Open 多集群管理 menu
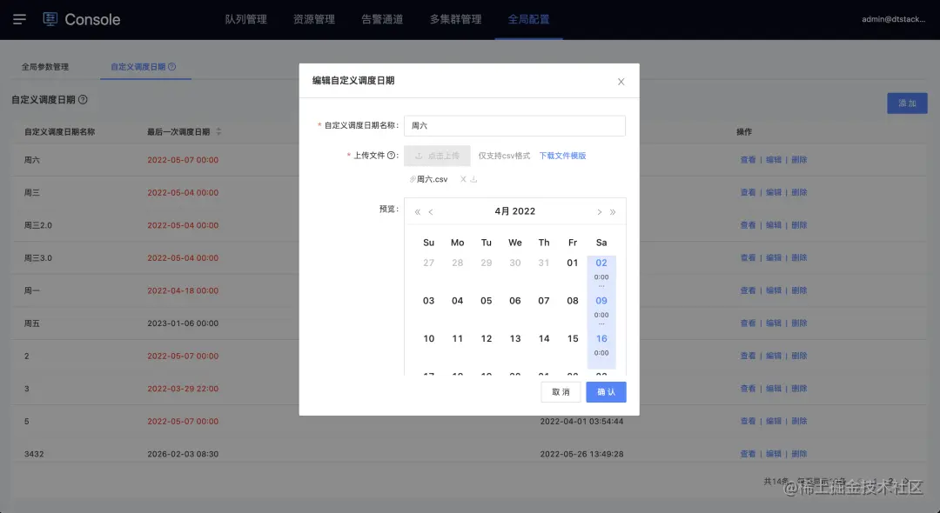940x513 pixels. click(455, 19)
